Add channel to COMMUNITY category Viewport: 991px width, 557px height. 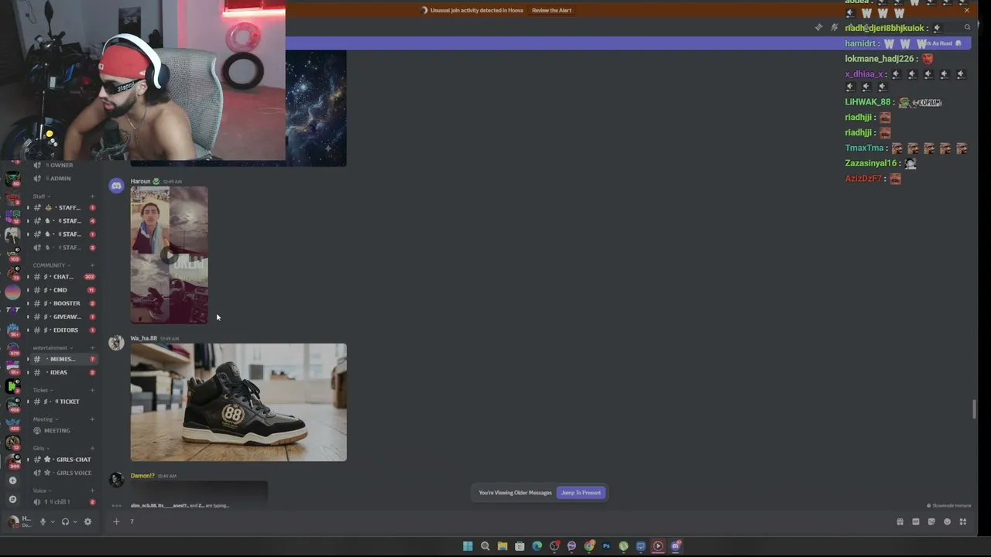click(x=92, y=265)
